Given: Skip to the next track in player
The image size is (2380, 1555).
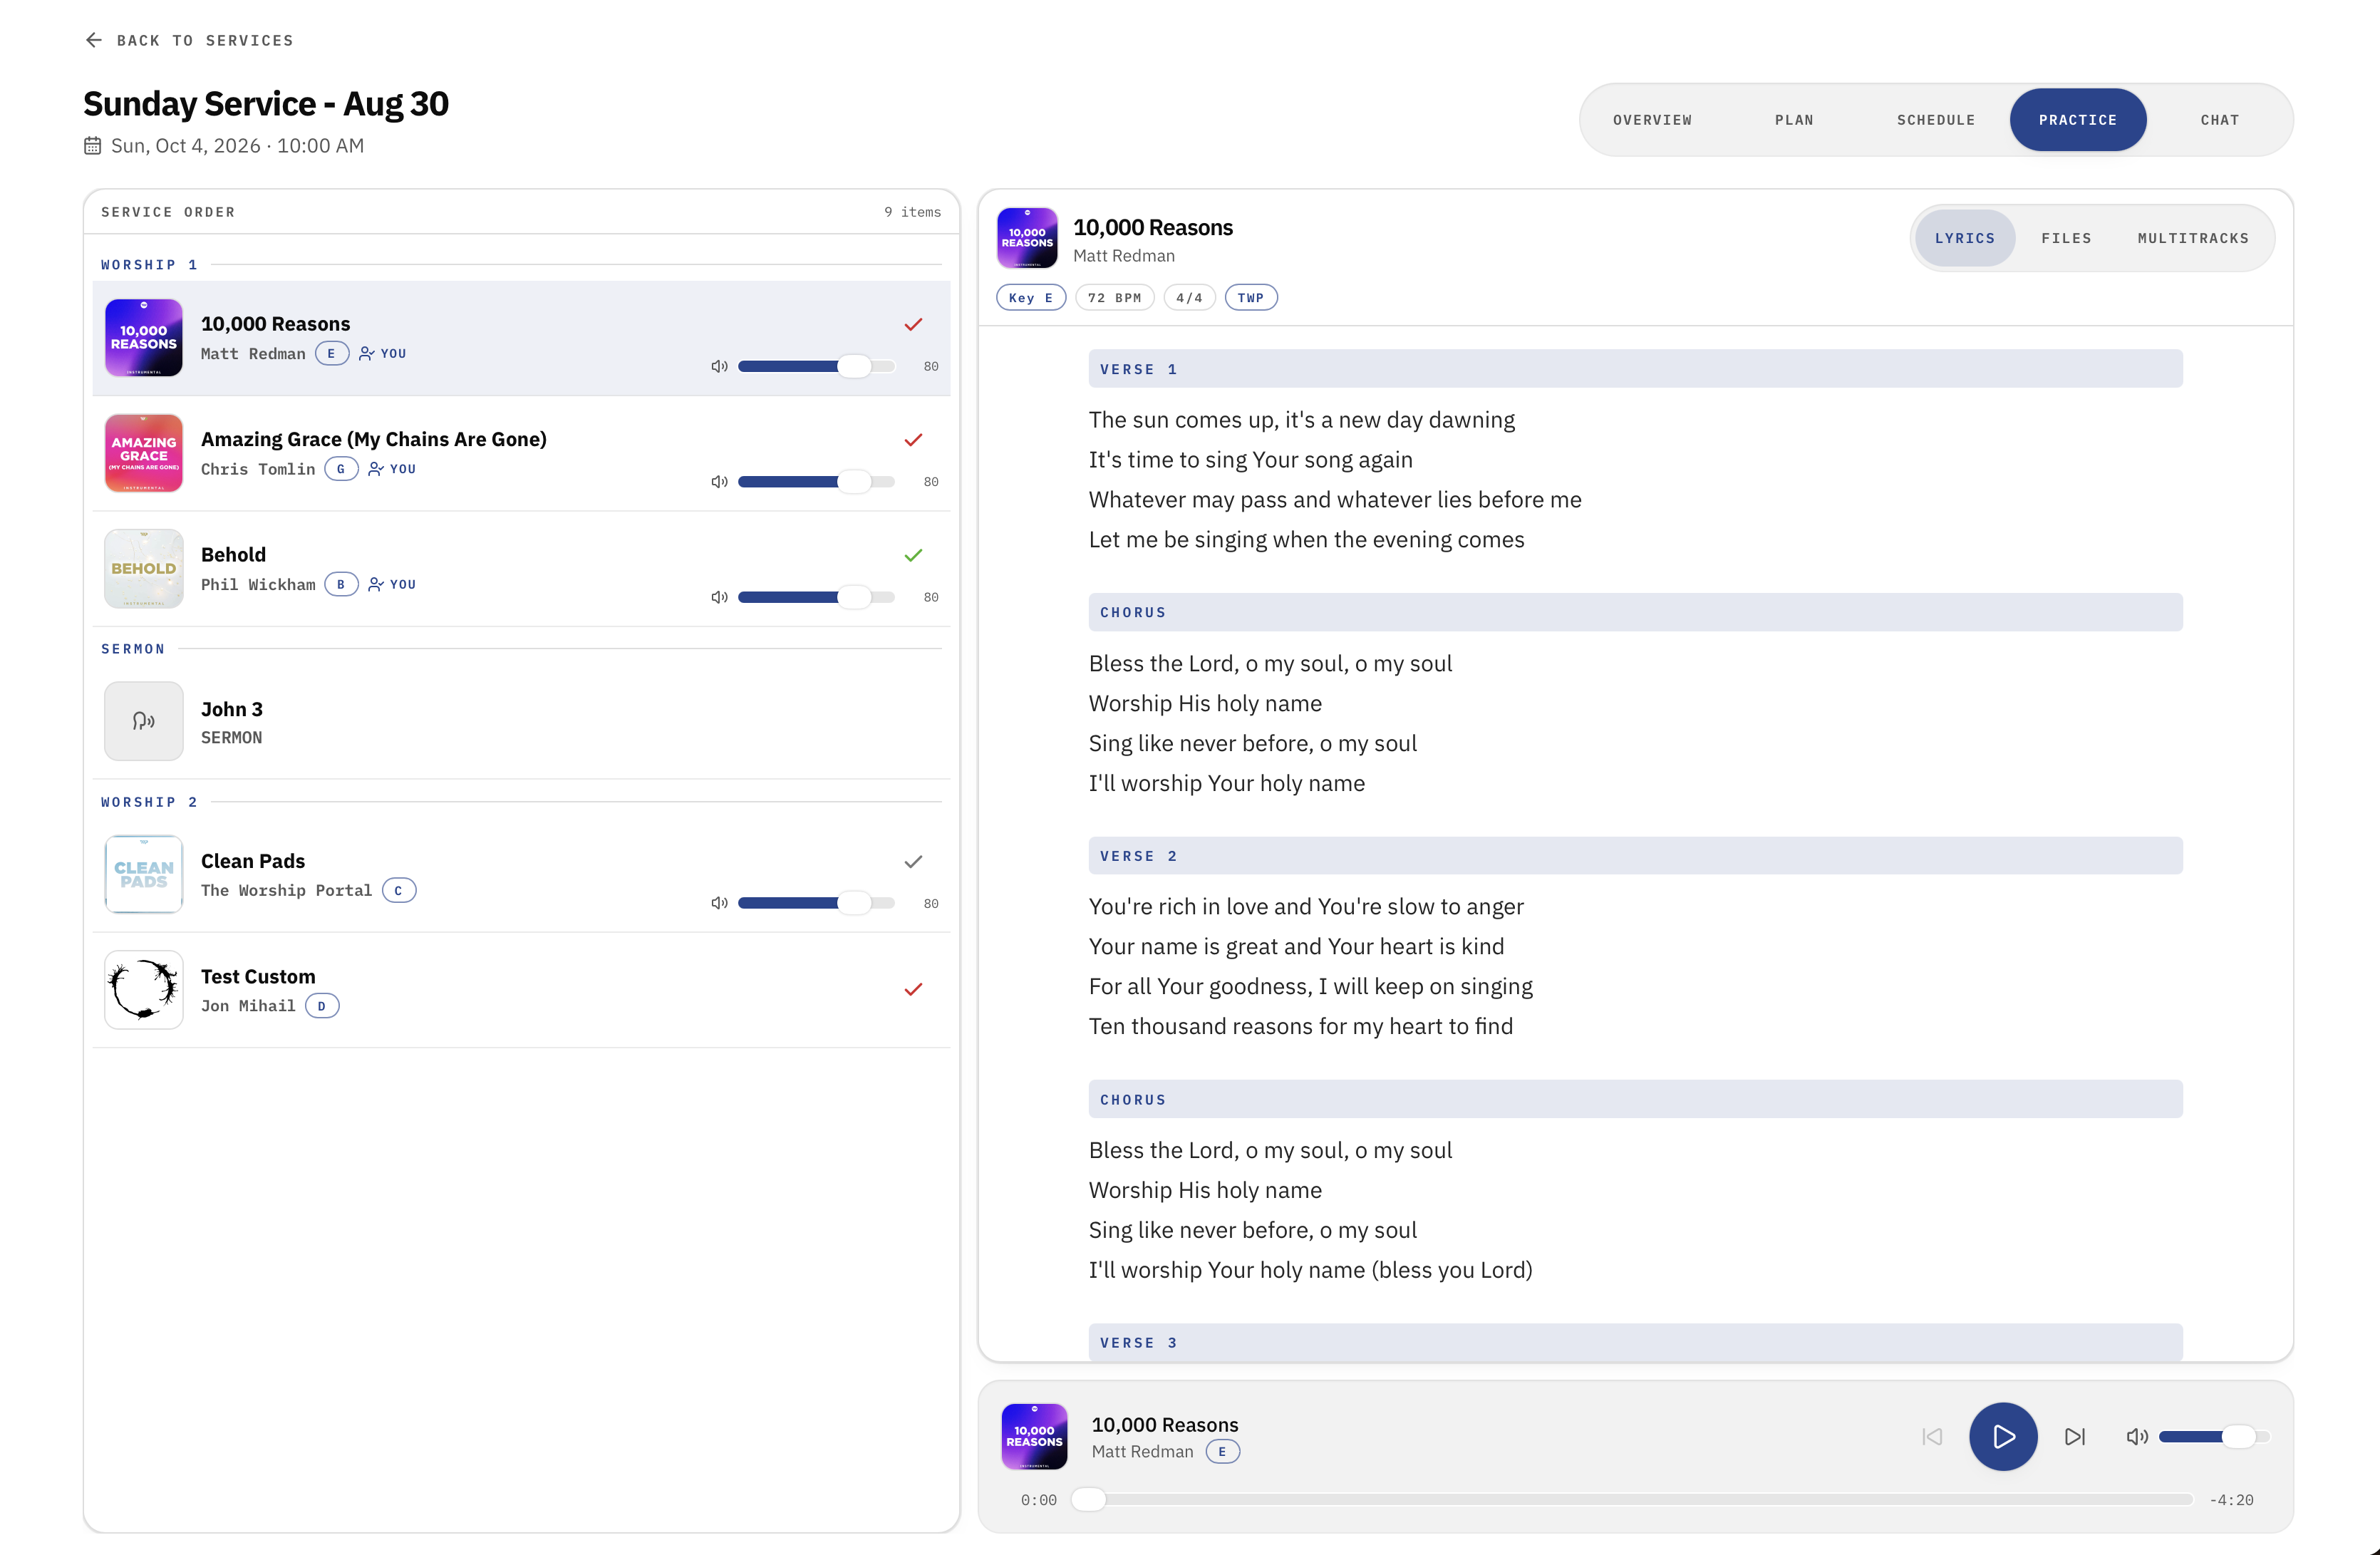Looking at the screenshot, I should tap(2075, 1437).
